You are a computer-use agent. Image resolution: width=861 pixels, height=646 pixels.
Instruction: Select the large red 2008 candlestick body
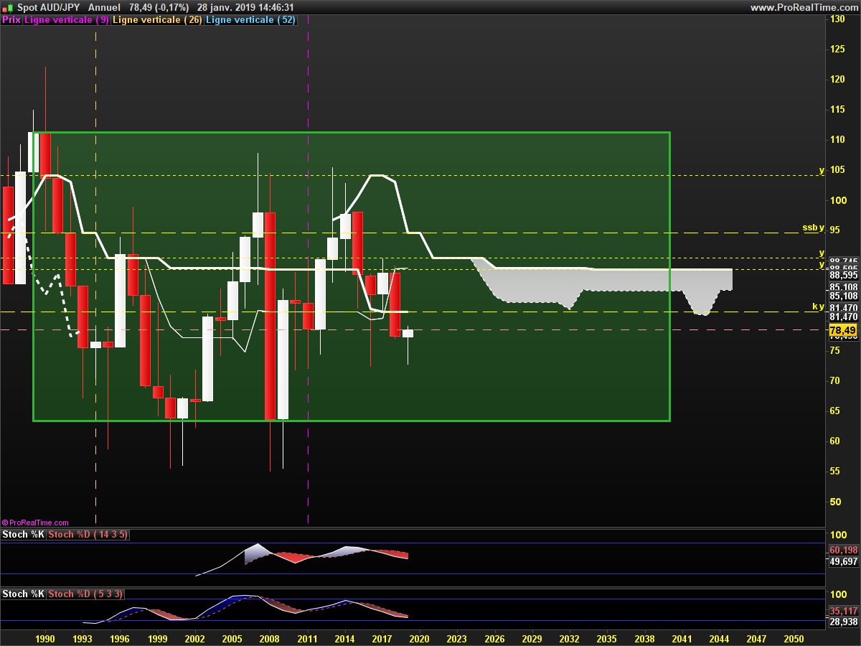(x=270, y=316)
